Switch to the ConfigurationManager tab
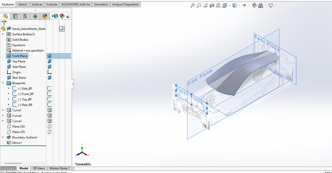This screenshot has width=332, height=173. [x=25, y=16]
